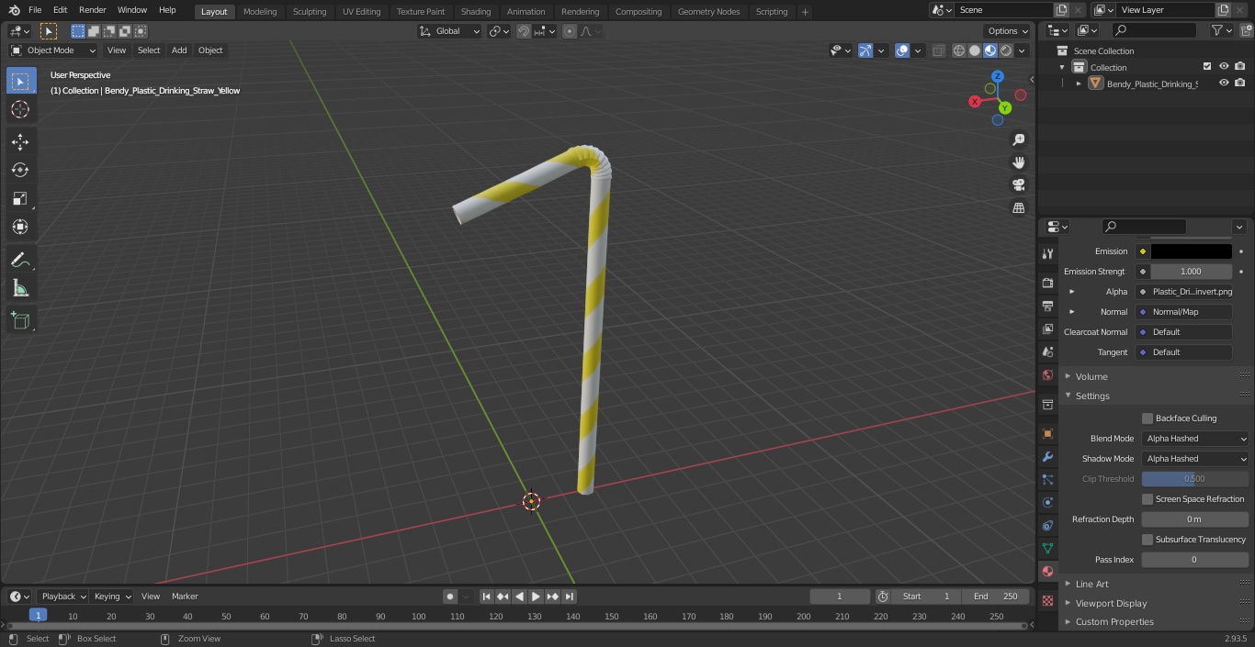Open Physics properties tab
Viewport: 1255px width, 647px height.
coord(1047,502)
